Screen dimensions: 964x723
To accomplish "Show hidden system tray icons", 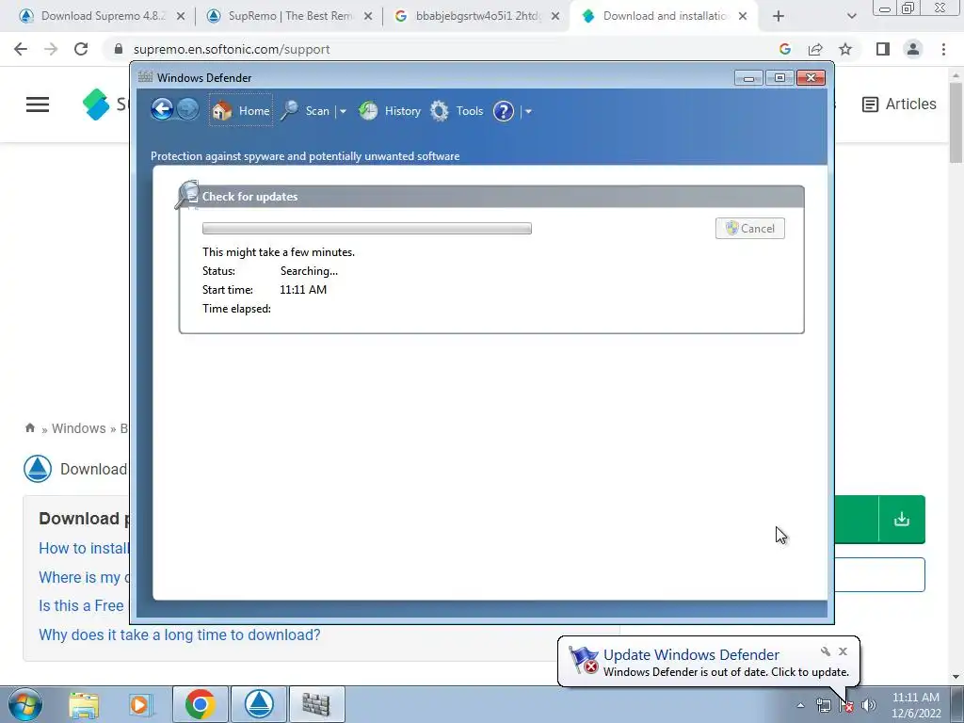I will 800,705.
